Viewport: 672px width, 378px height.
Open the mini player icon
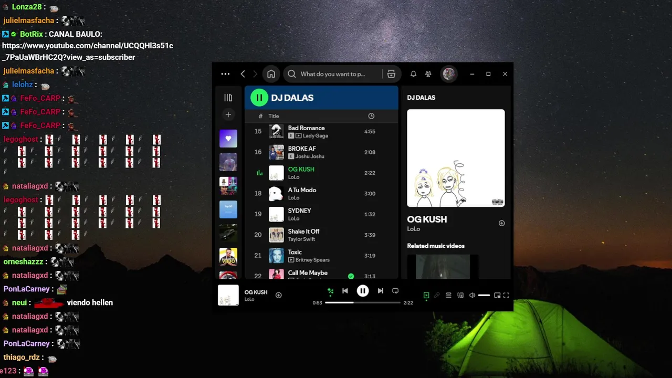pos(497,296)
